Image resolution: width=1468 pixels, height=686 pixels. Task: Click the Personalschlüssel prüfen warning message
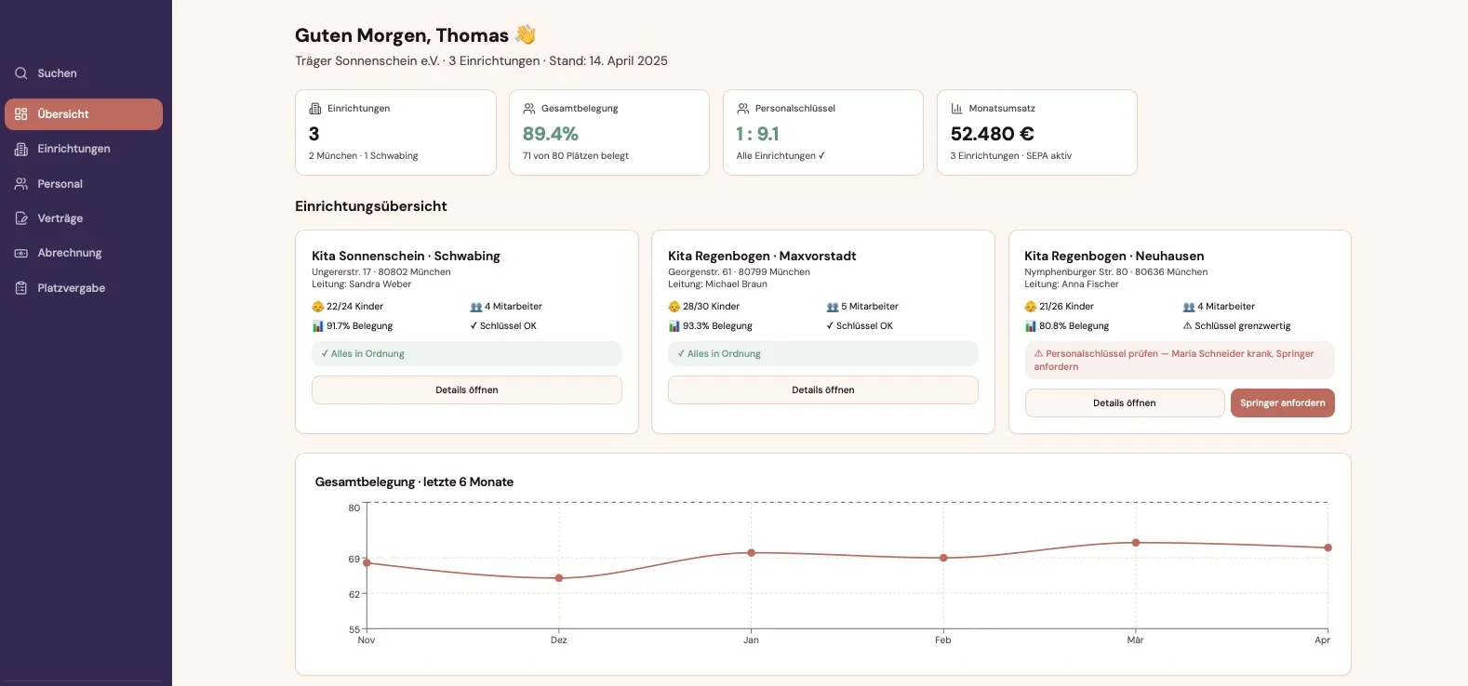tap(1180, 361)
